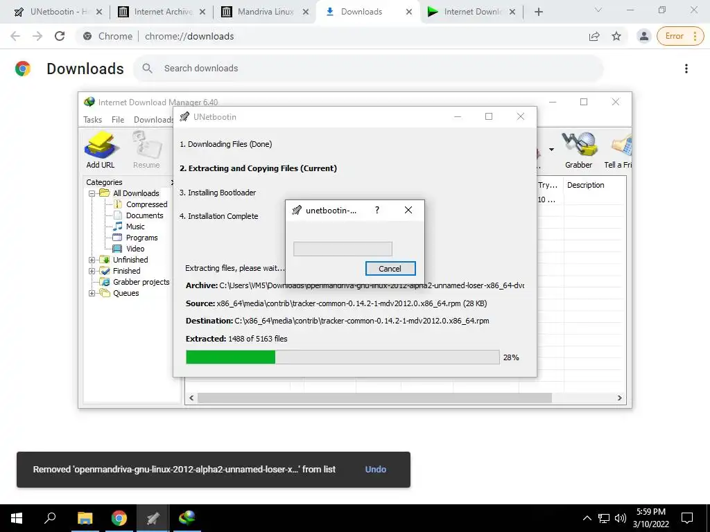710x532 pixels.
Task: Click the small progress bar in unetbootin dialog
Action: pos(343,249)
